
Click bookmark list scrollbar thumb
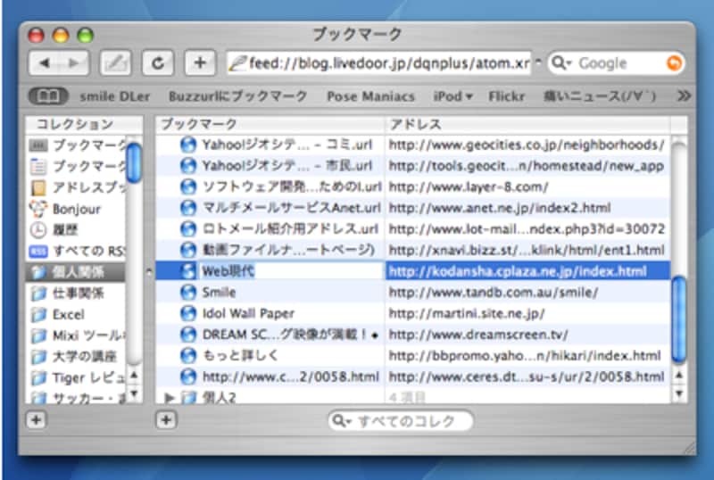[679, 319]
